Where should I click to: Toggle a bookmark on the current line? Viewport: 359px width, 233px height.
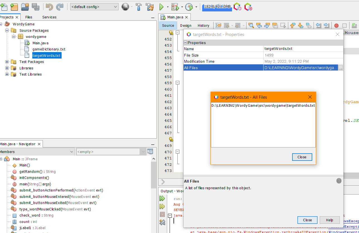309,25
